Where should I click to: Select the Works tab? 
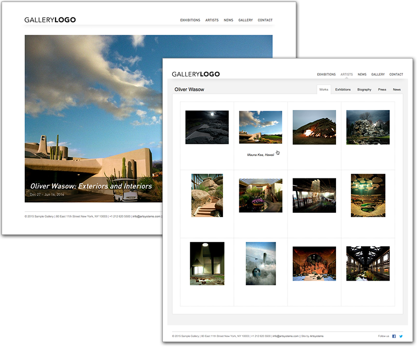point(324,89)
